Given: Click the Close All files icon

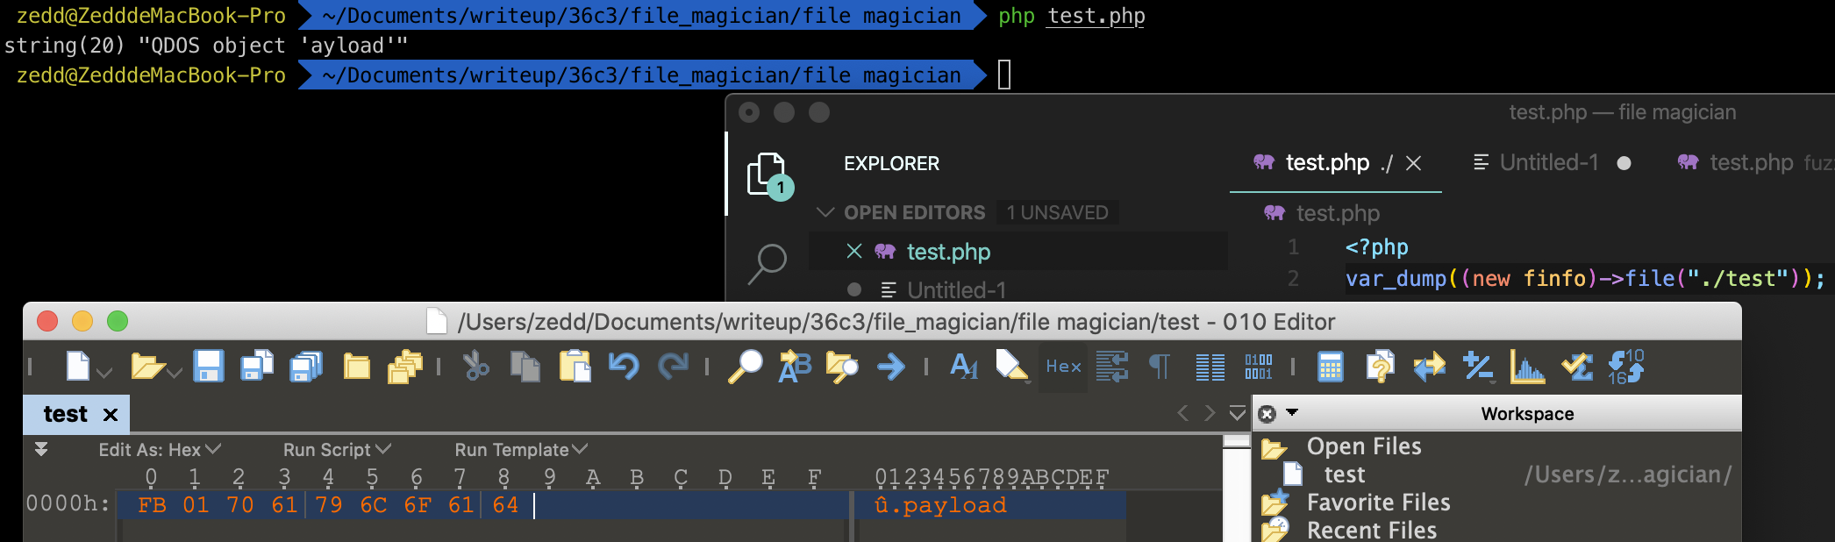Looking at the screenshot, I should [x=404, y=366].
